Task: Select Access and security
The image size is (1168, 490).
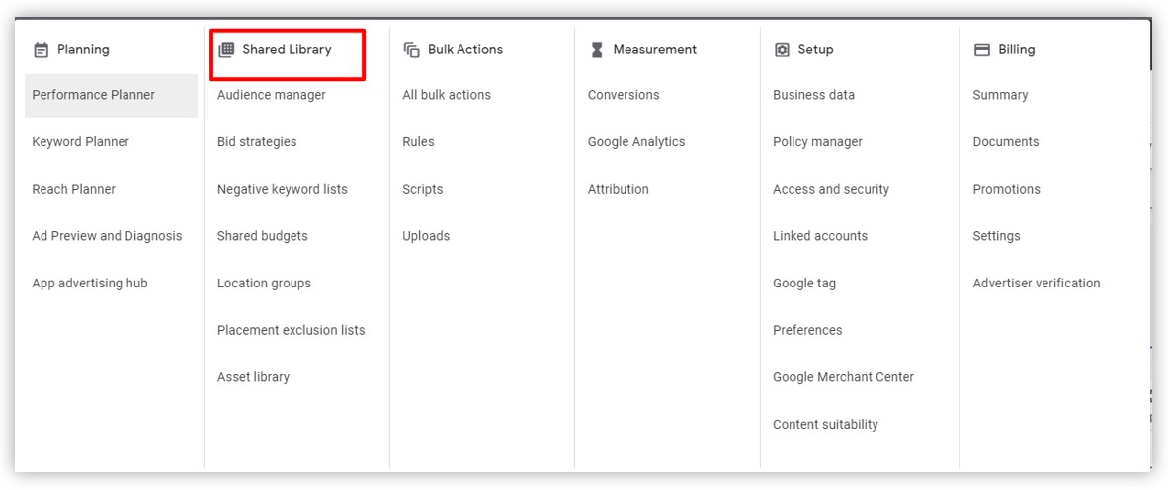Action: [x=831, y=189]
